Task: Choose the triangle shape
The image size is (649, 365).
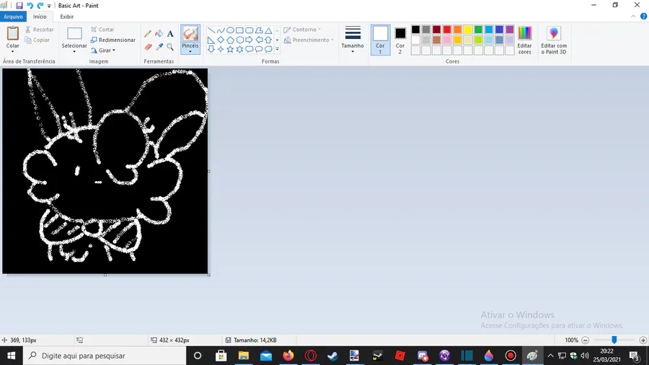Action: (268, 30)
